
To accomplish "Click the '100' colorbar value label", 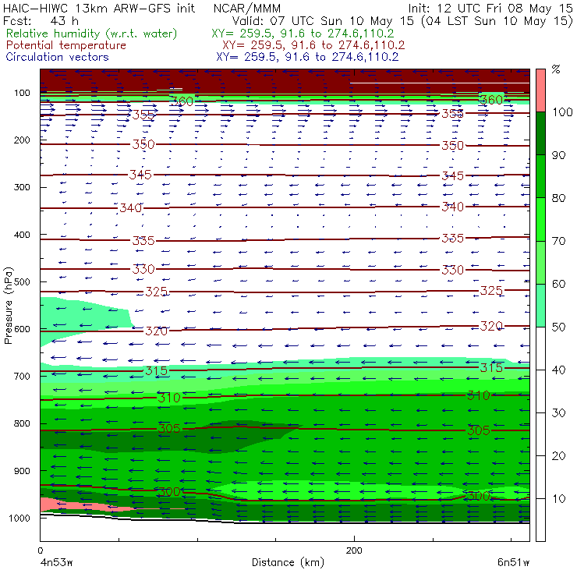I will (x=562, y=112).
